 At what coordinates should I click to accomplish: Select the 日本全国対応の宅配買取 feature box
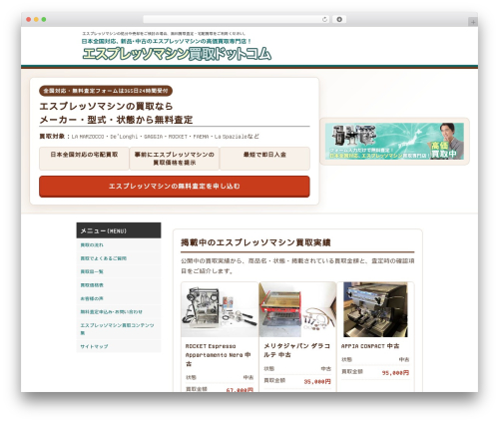pos(84,159)
